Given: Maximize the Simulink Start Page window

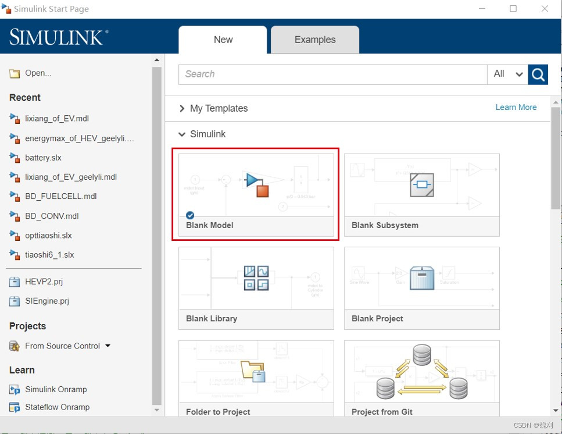Looking at the screenshot, I should pyautogui.click(x=513, y=9).
